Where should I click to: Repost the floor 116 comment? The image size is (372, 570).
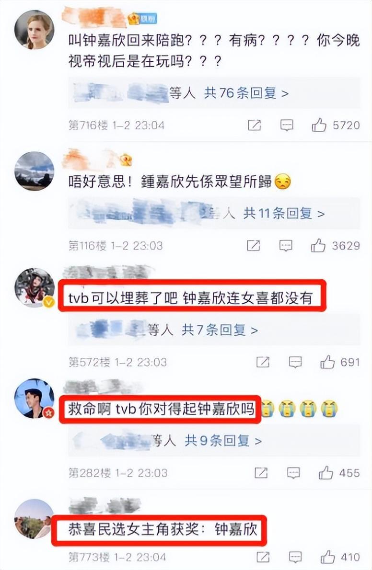(253, 246)
